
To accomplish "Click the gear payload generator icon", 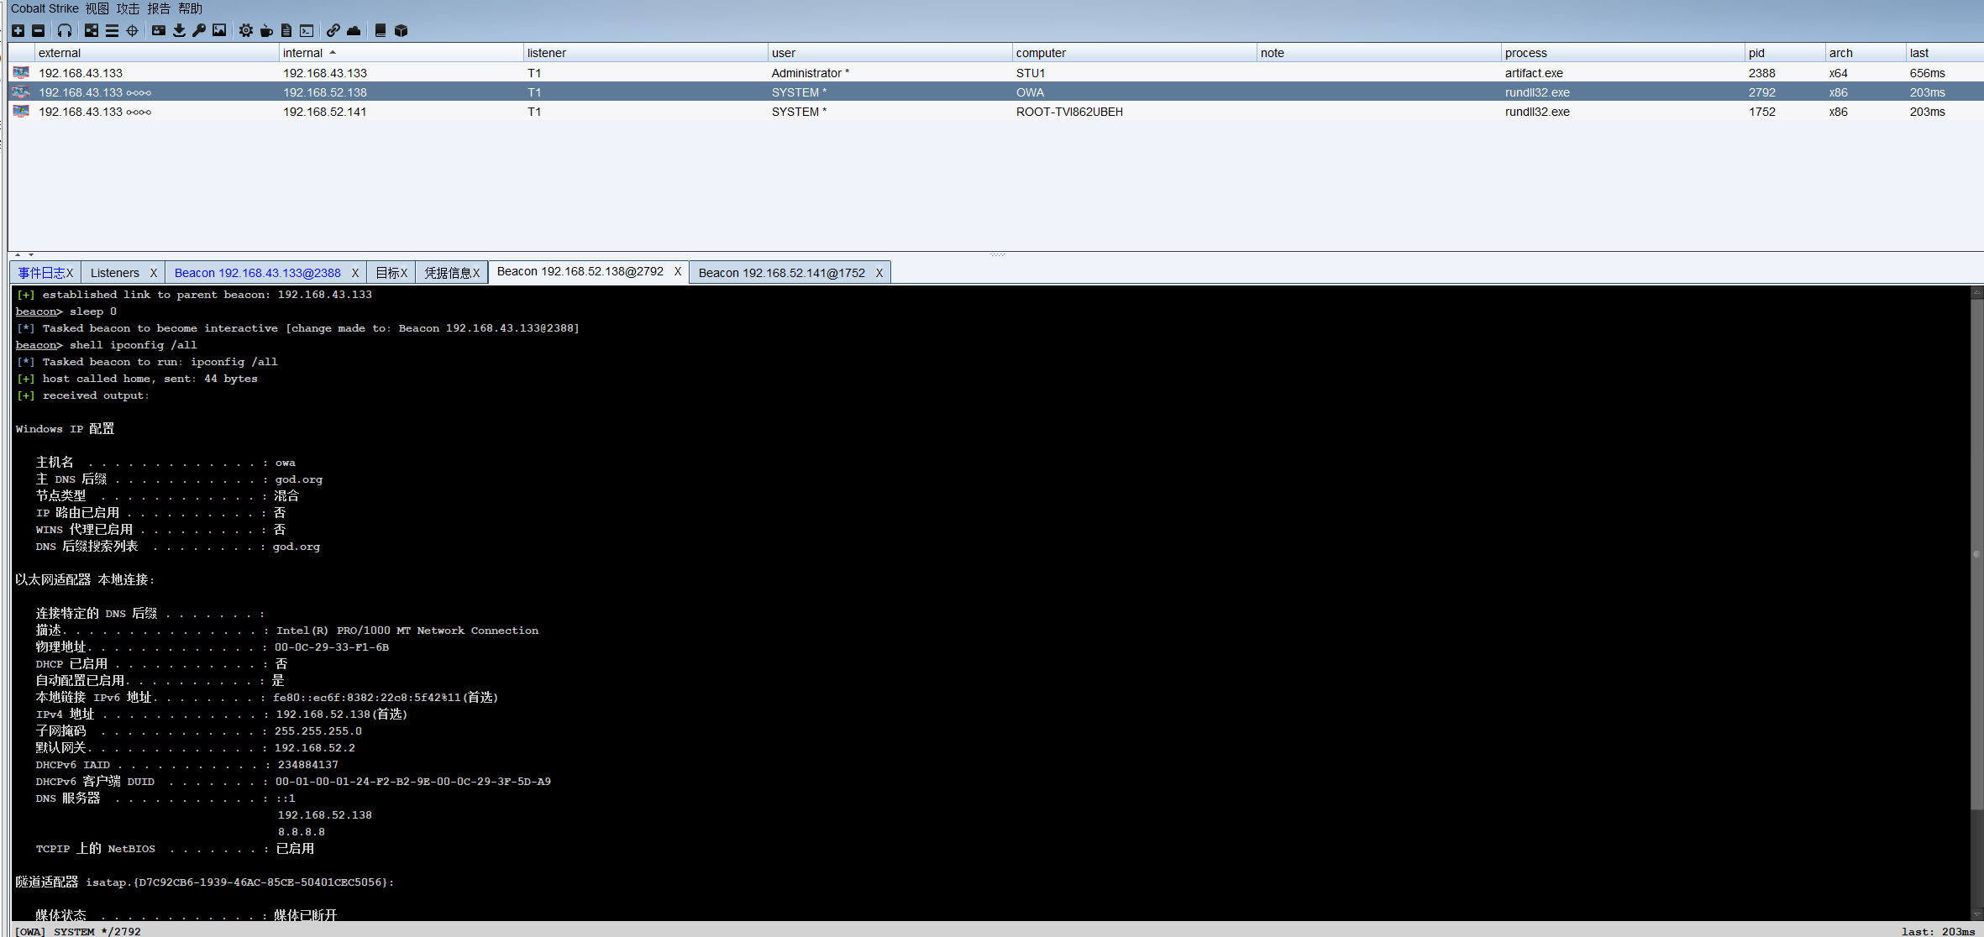I will (245, 30).
